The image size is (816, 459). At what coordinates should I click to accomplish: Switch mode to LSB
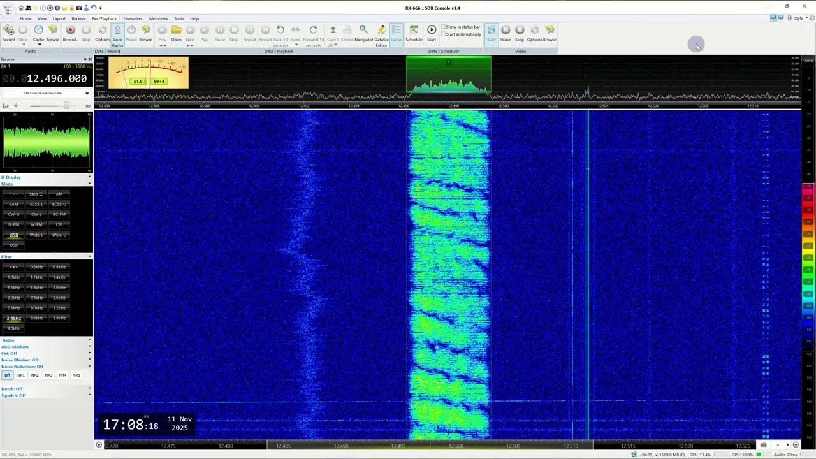[x=59, y=225]
